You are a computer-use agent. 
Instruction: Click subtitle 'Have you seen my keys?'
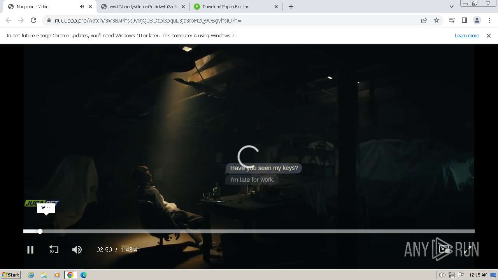[x=264, y=168]
